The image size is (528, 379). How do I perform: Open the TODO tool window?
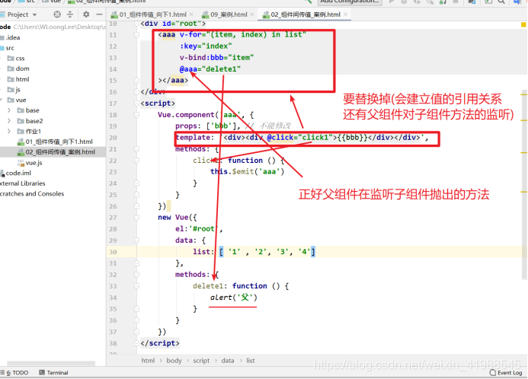click(17, 373)
